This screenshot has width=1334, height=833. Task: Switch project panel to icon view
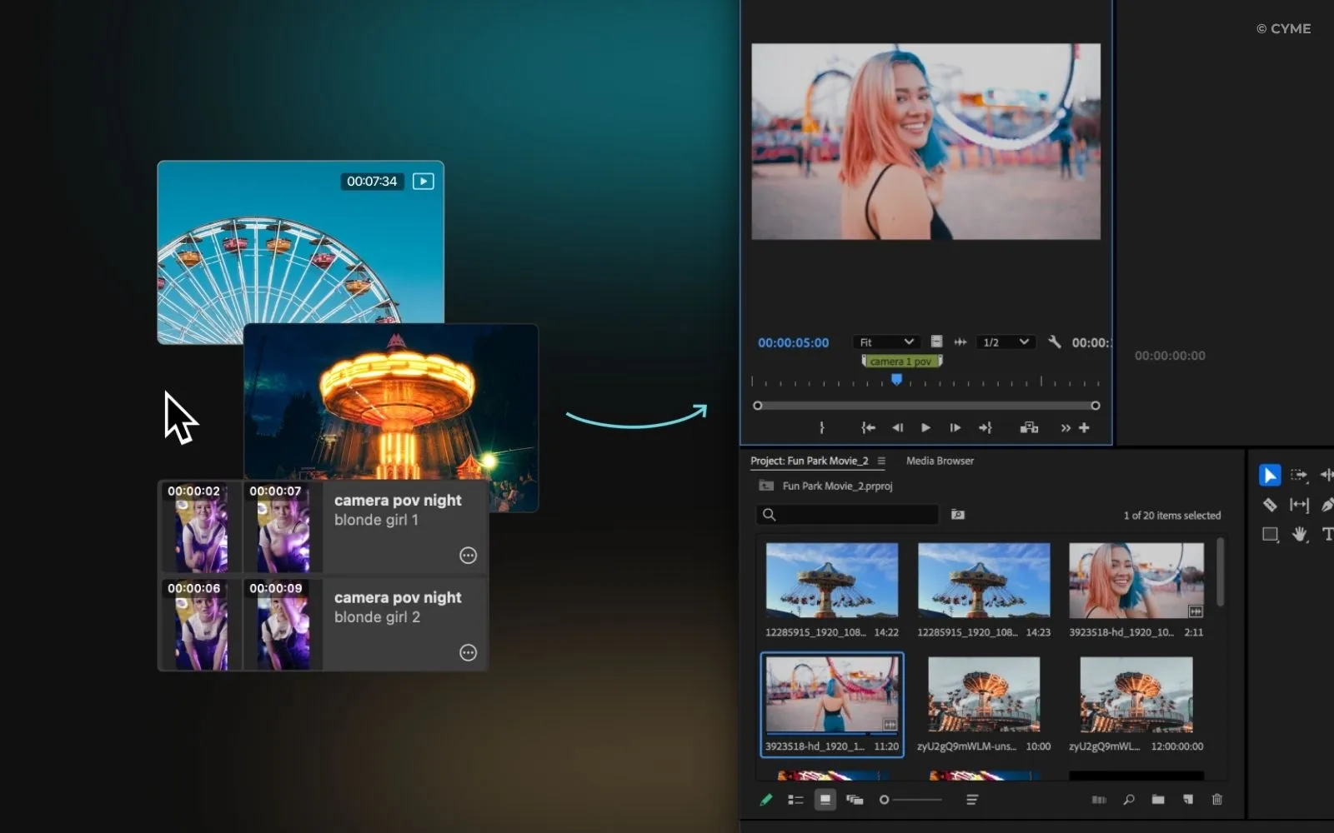pyautogui.click(x=825, y=800)
